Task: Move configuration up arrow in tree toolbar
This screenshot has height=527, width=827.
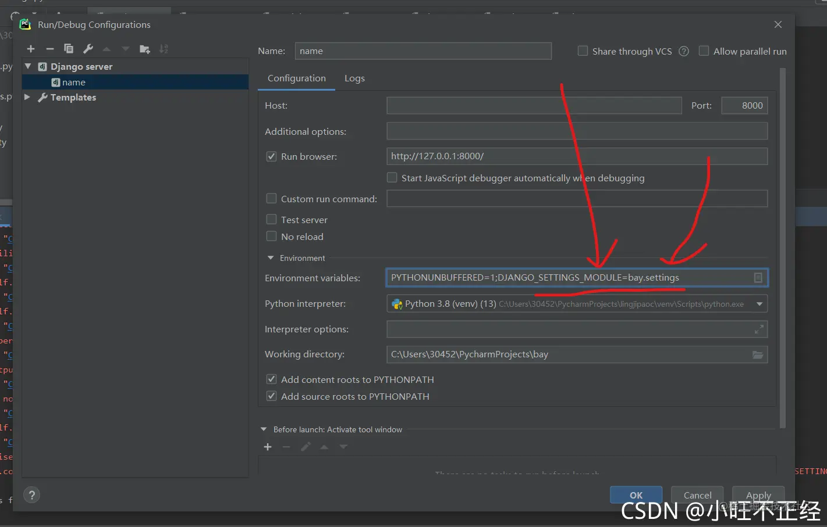Action: point(107,49)
